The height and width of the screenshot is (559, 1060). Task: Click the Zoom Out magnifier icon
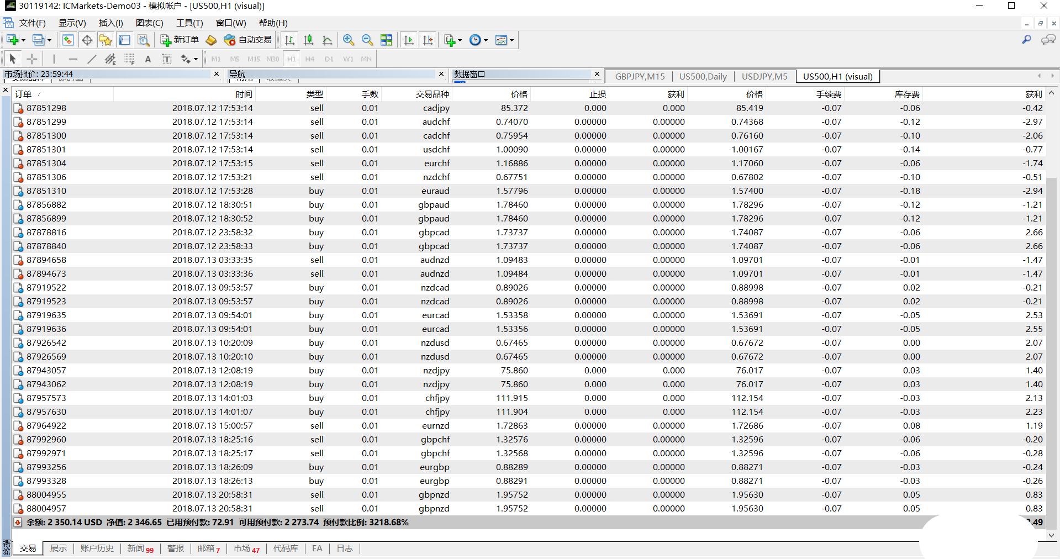tap(367, 40)
